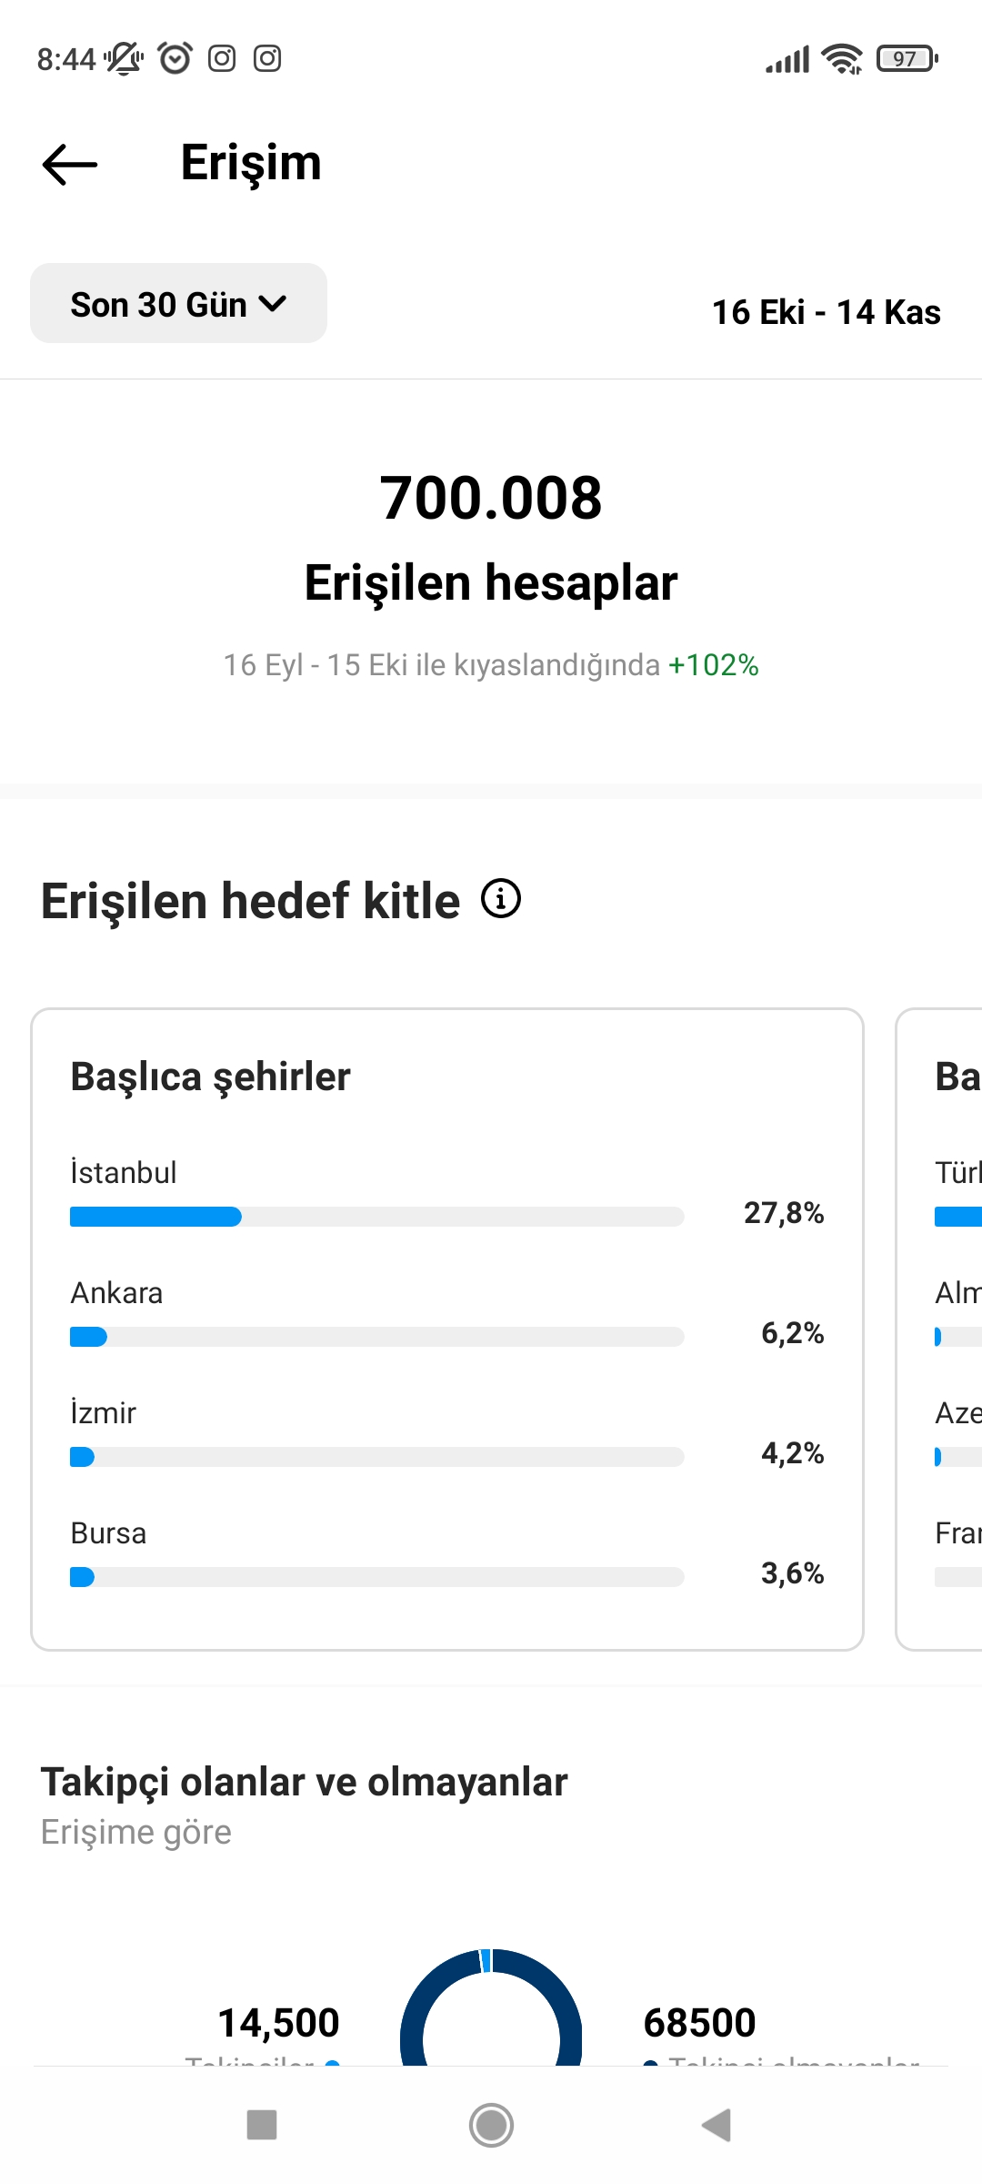Tap the 700.008 Erişilen hesaplar total

(491, 537)
